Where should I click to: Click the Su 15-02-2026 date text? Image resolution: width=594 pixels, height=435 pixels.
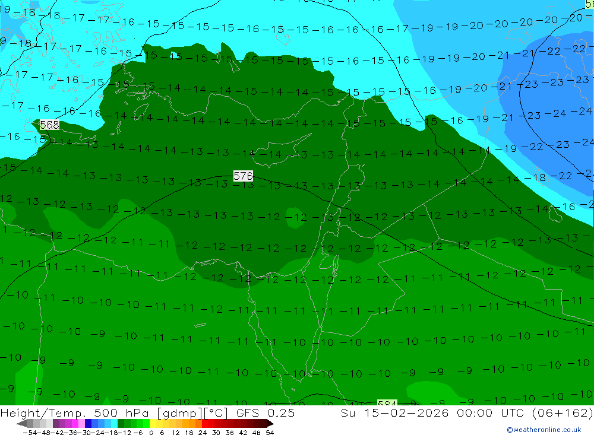[x=395, y=412]
